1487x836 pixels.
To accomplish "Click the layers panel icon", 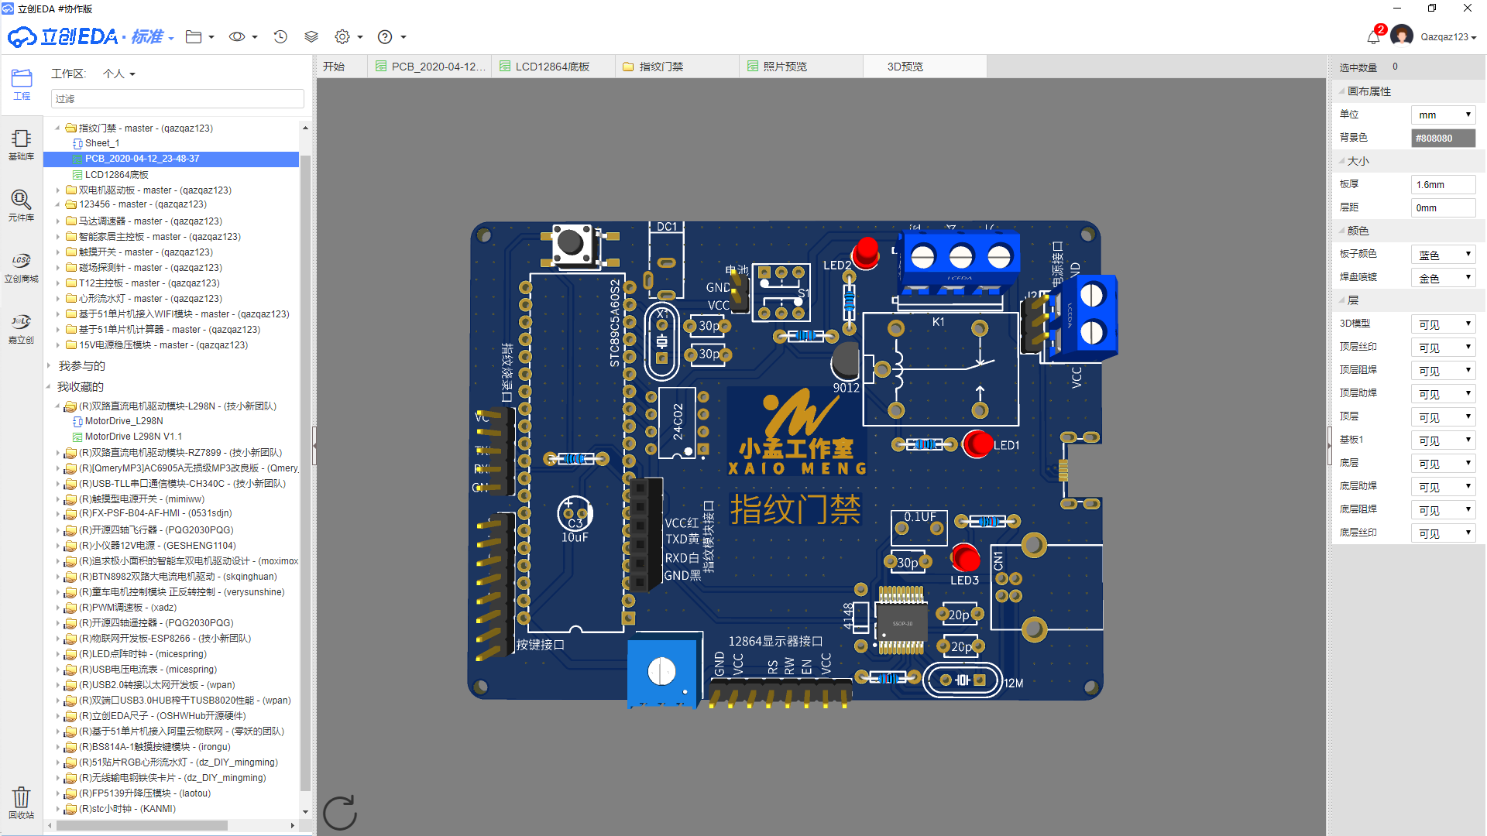I will point(311,39).
